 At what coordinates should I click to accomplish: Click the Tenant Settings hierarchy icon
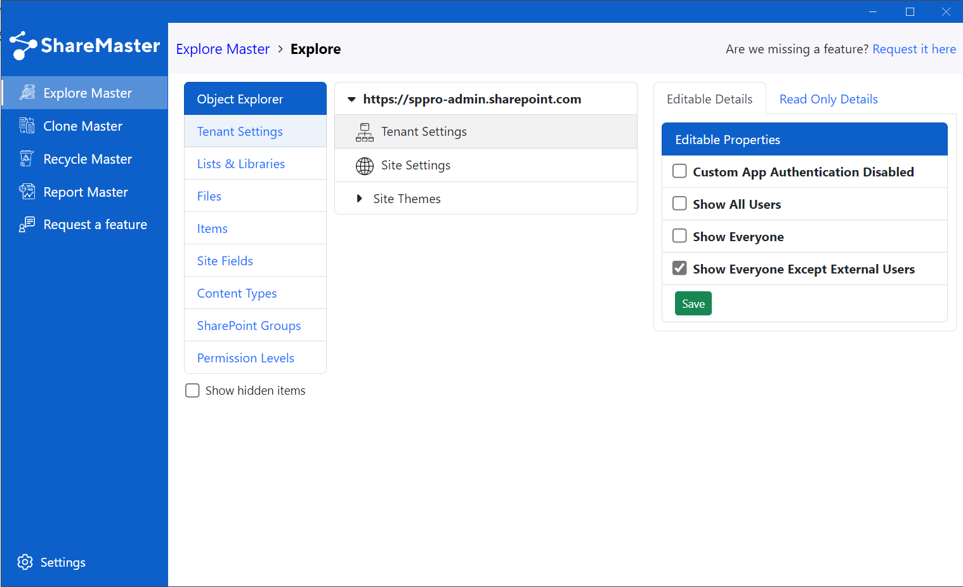point(365,132)
